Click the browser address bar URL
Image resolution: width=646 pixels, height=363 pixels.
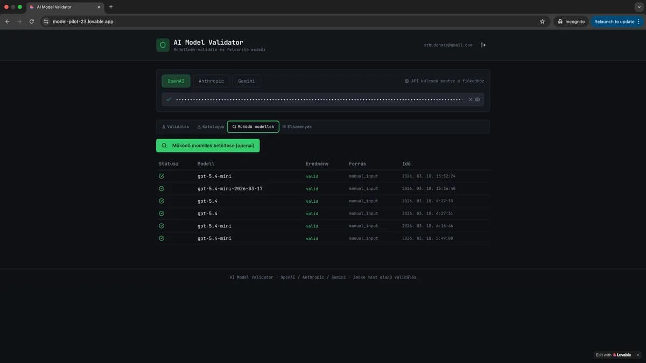pos(83,22)
